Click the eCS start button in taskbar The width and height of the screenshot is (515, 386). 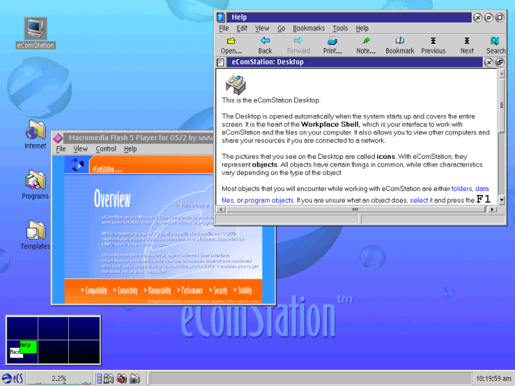(x=12, y=378)
